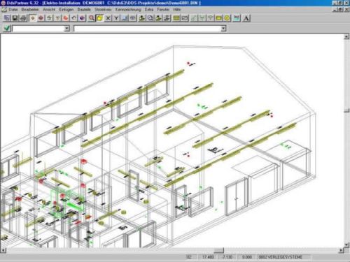This screenshot has width=350, height=262.
Task: Open the Stromkreis menu
Action: pyautogui.click(x=103, y=10)
